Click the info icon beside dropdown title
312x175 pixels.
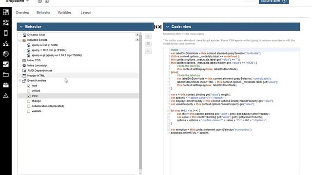coord(47,1)
